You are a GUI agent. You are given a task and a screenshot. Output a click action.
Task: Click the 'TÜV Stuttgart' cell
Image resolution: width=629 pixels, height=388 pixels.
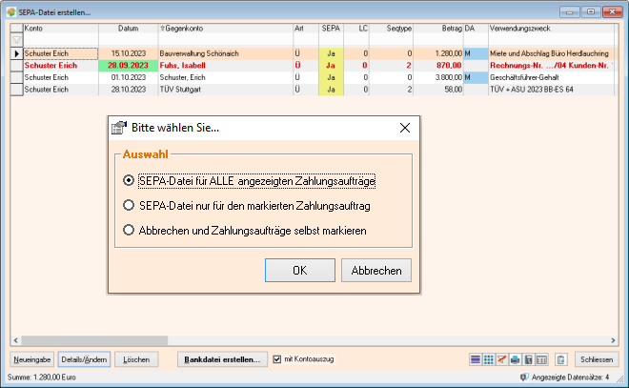pos(226,90)
